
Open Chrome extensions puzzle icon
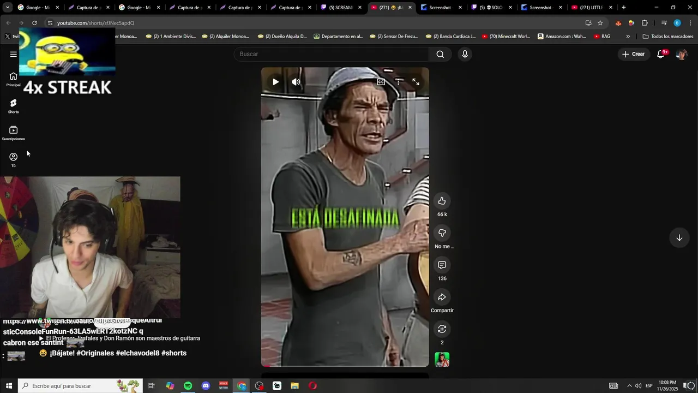tap(645, 23)
